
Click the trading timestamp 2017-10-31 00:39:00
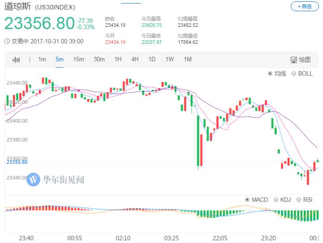[x=57, y=41]
